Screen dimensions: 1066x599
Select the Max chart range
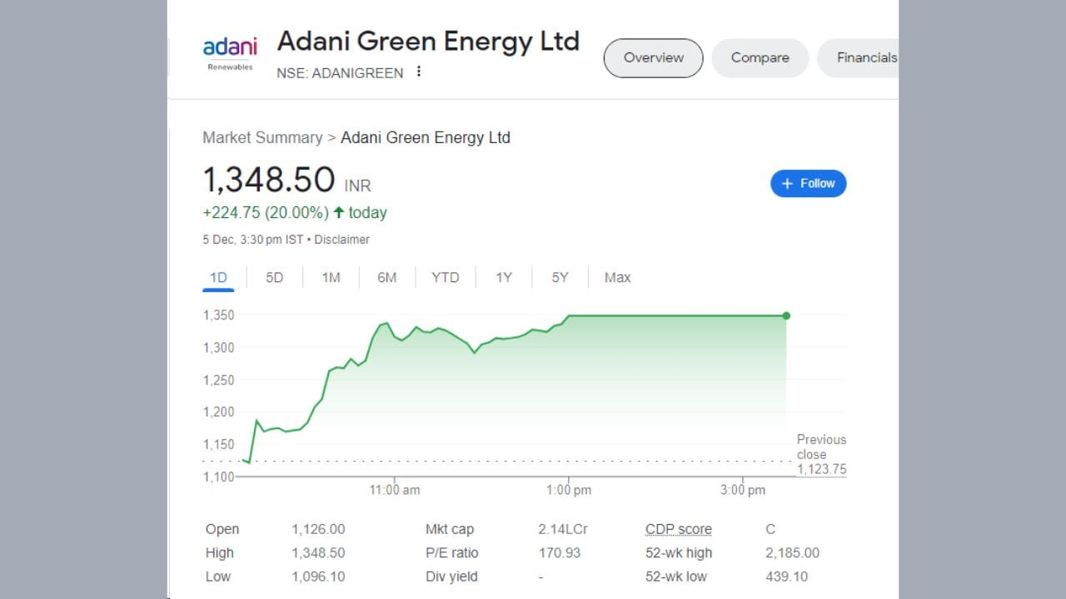pos(617,277)
